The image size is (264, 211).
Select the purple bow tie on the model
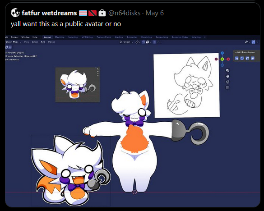(134, 123)
